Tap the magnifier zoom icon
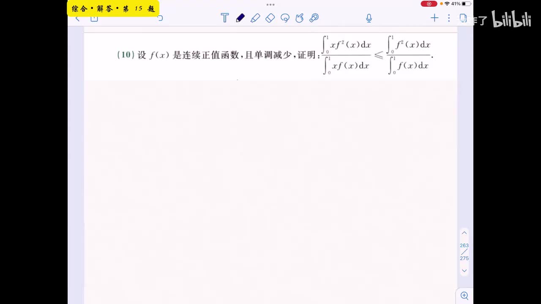541x304 pixels. click(464, 296)
